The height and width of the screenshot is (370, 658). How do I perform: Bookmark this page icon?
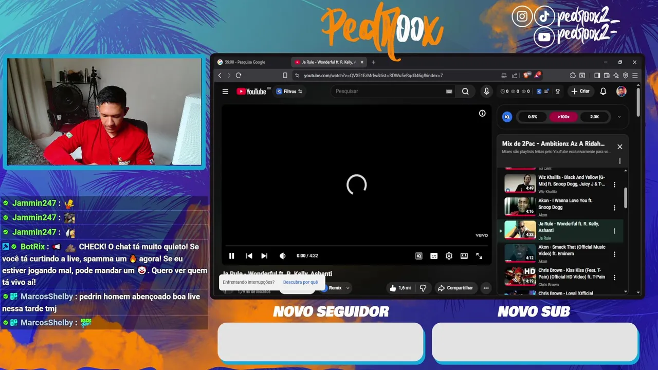(285, 76)
